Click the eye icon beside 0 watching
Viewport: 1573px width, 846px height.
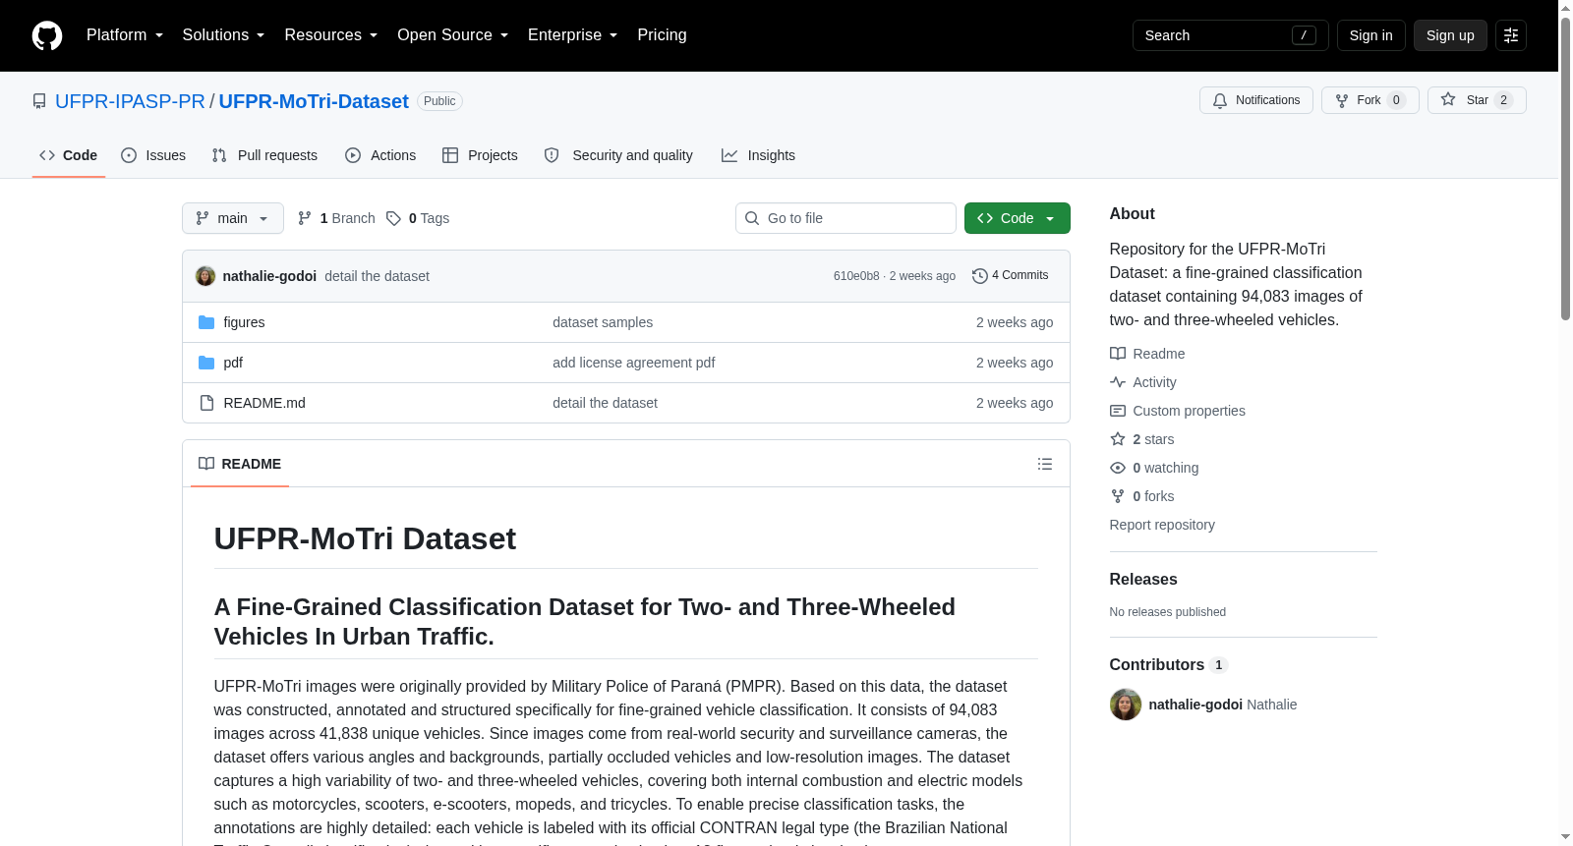click(x=1118, y=468)
